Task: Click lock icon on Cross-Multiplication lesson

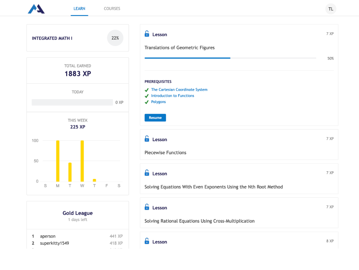Action: click(x=147, y=207)
